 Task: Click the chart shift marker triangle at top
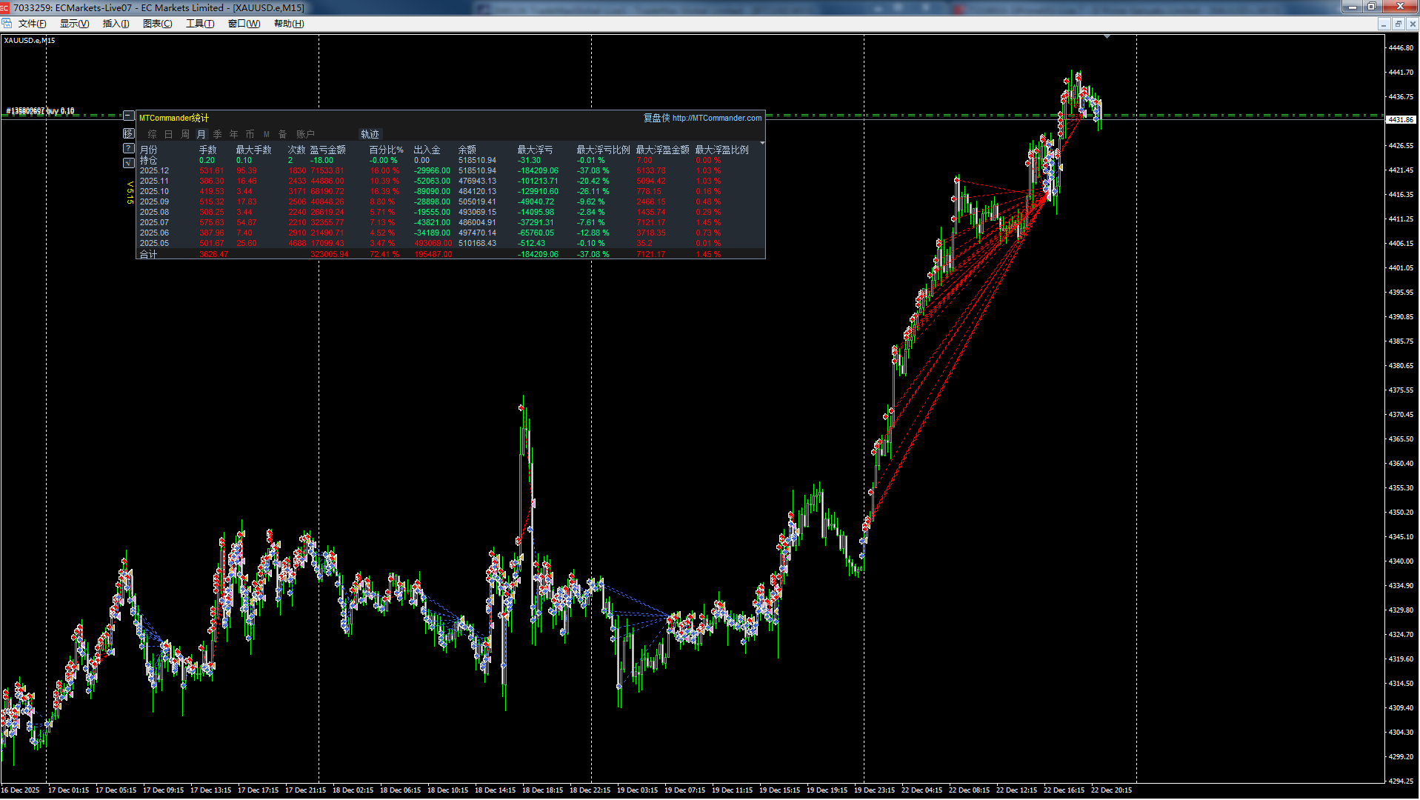click(x=1107, y=36)
